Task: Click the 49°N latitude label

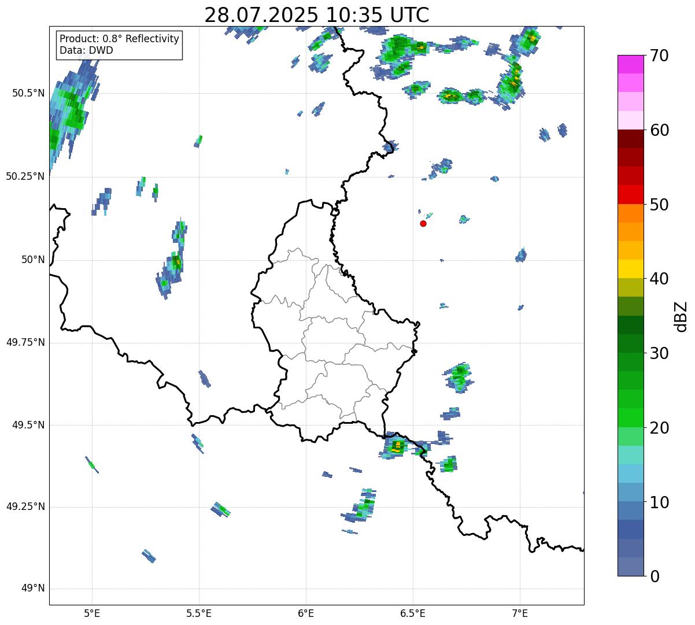Action: tap(33, 589)
